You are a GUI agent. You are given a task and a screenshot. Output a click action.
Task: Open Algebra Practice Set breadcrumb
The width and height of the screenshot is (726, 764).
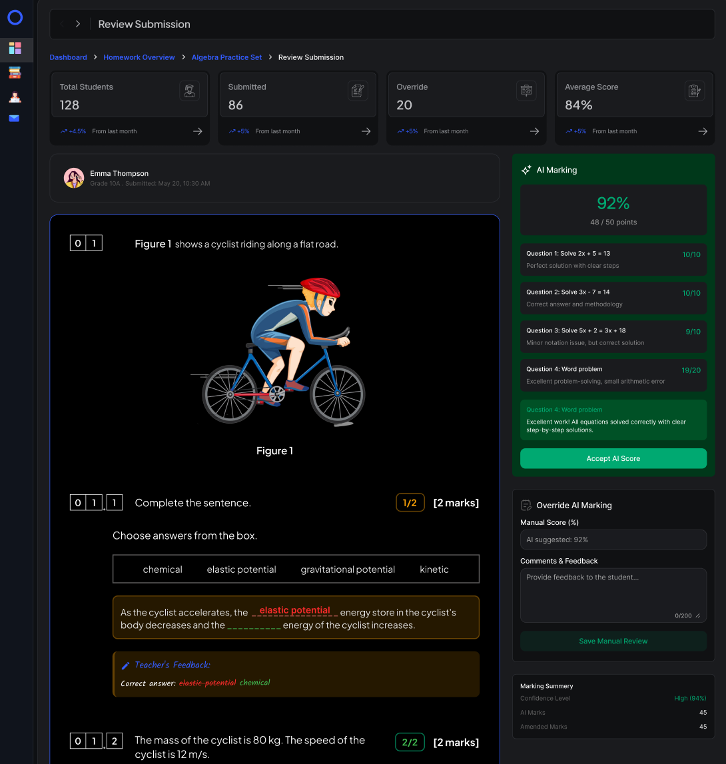pos(226,57)
